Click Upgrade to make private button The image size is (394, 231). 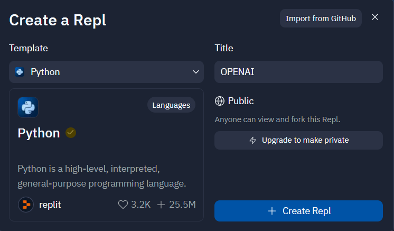(298, 140)
